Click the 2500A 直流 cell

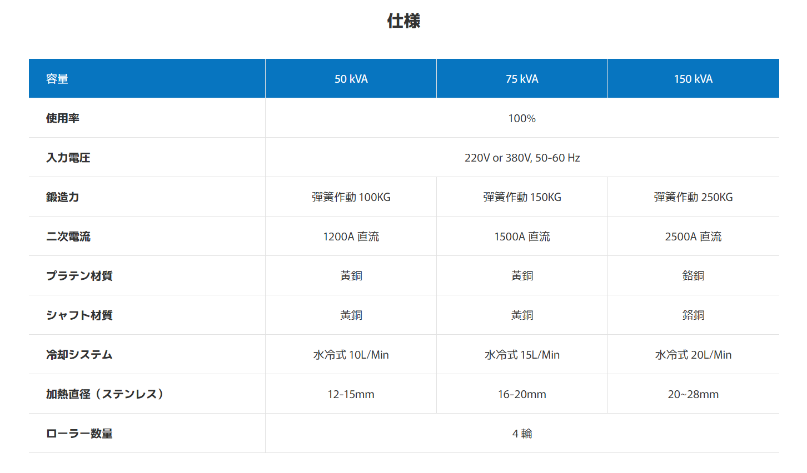693,236
